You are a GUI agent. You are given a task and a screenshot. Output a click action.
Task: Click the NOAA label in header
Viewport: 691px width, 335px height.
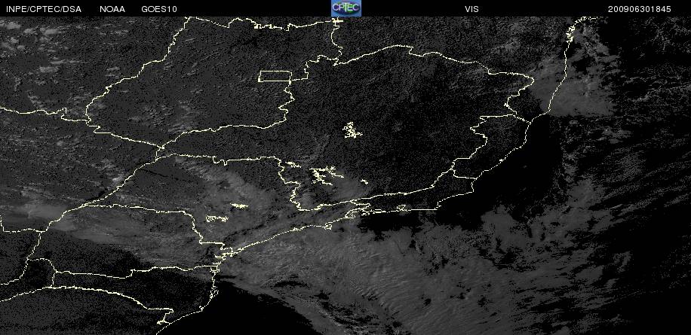point(112,9)
